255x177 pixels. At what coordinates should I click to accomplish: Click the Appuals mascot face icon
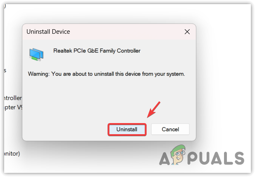click(178, 155)
